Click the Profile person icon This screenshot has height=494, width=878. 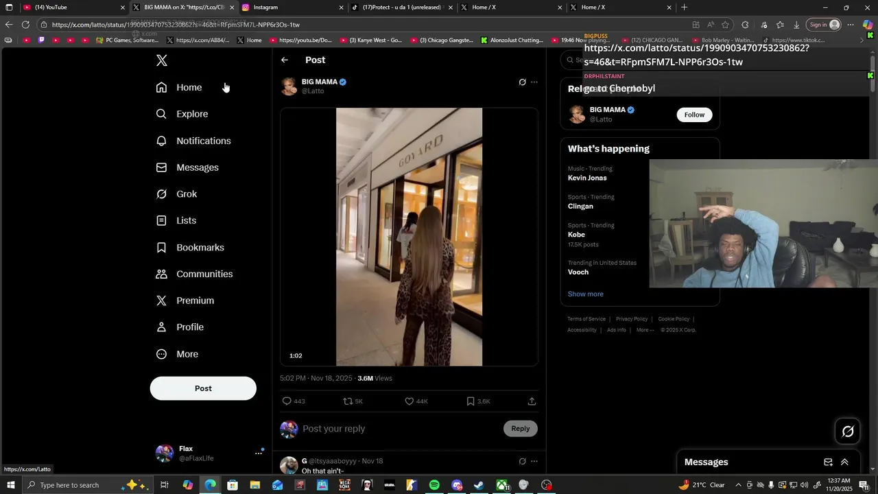[x=161, y=327]
